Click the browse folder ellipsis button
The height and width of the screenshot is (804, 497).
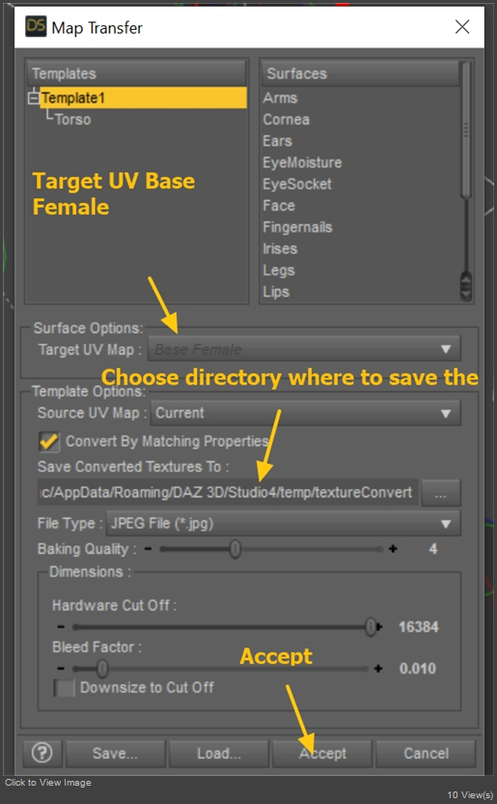pyautogui.click(x=441, y=493)
